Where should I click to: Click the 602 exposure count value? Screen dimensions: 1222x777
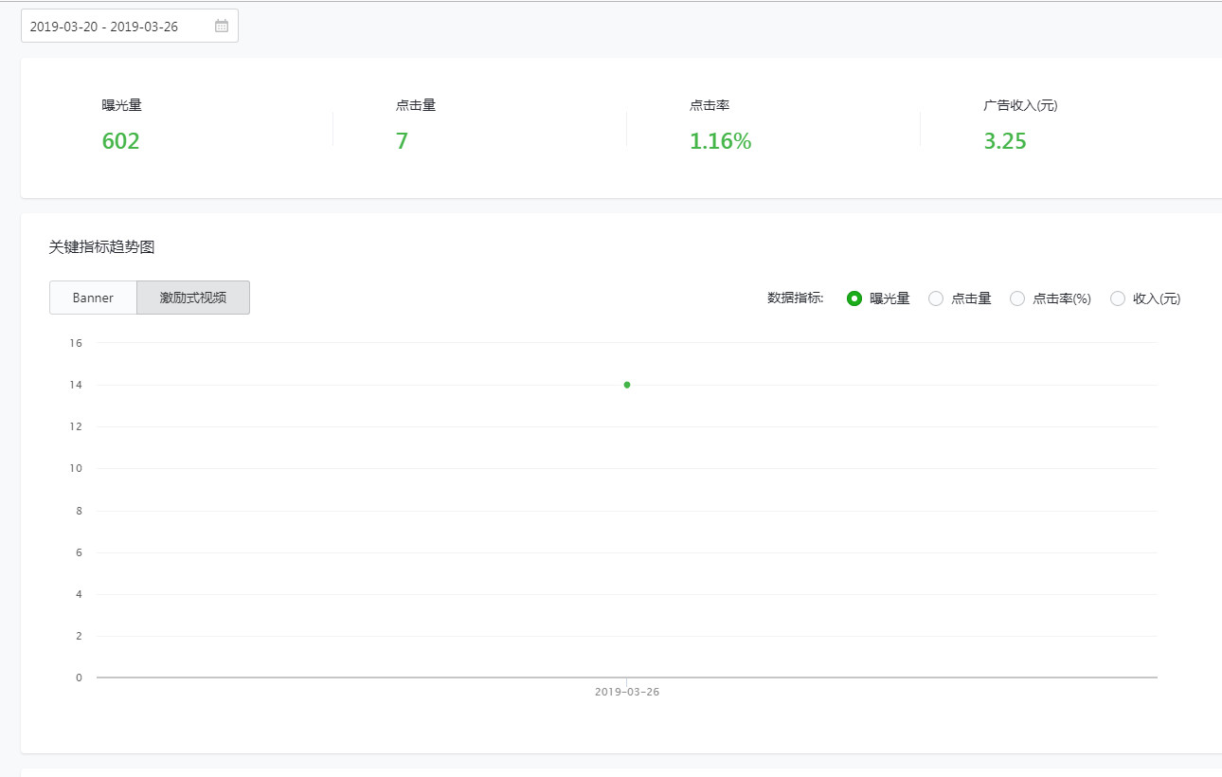coord(120,142)
